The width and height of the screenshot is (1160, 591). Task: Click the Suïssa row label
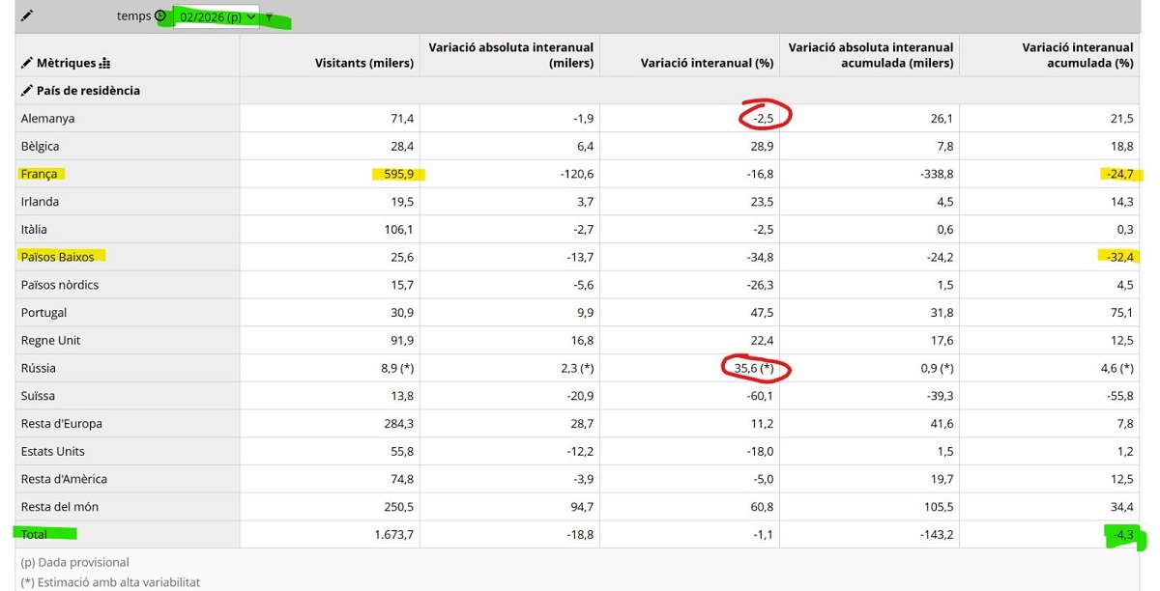[x=39, y=396]
